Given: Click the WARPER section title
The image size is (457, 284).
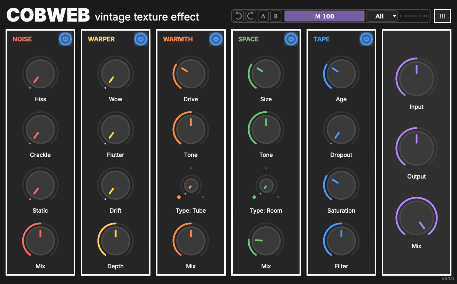Looking at the screenshot, I should point(101,39).
